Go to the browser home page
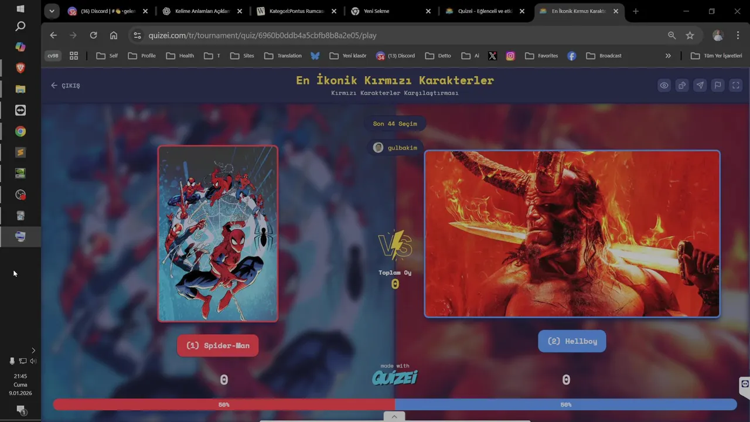This screenshot has height=422, width=750. [x=114, y=35]
